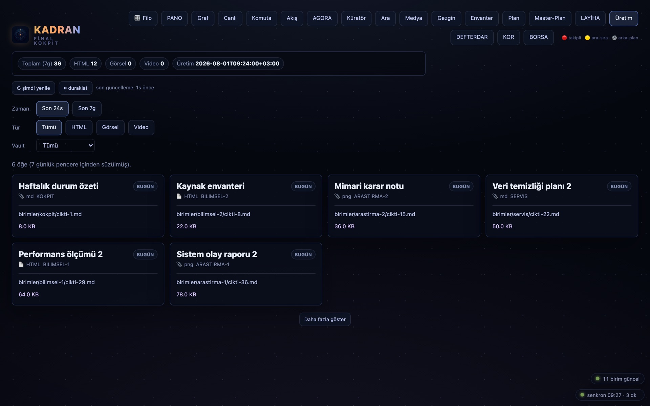
Task: Open the PANO tab
Action: click(x=174, y=18)
